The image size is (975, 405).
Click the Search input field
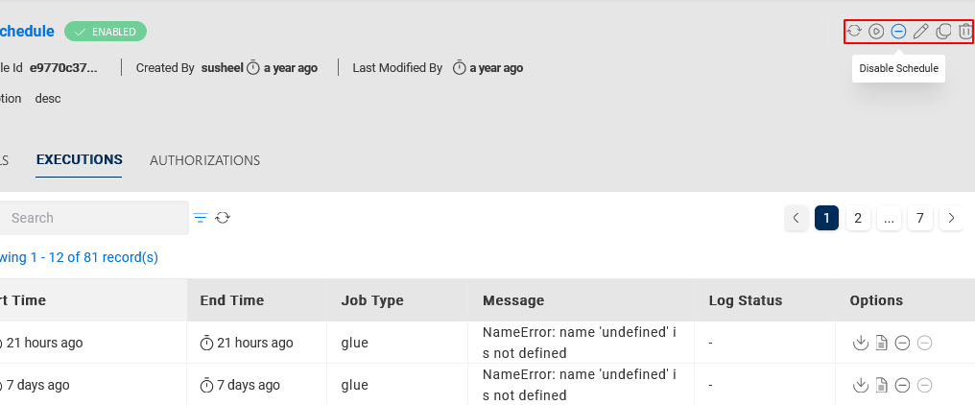pos(96,218)
